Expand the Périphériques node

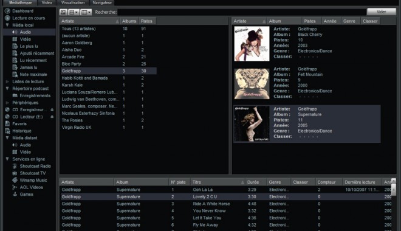tap(7, 103)
